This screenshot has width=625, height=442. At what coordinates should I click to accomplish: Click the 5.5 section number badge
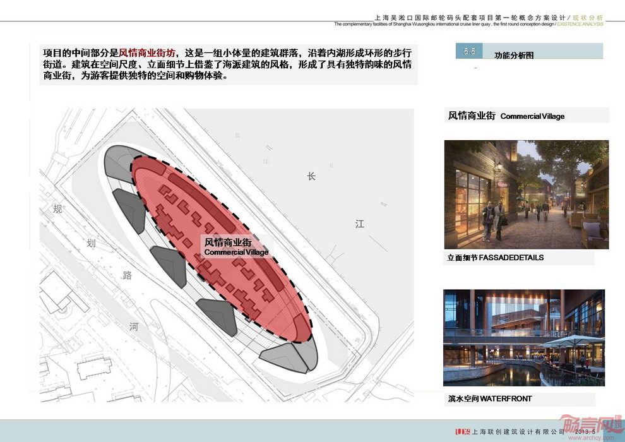(x=469, y=51)
